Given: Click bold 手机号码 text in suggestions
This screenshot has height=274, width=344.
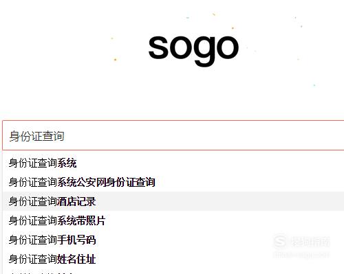Looking at the screenshot, I should point(76,240).
